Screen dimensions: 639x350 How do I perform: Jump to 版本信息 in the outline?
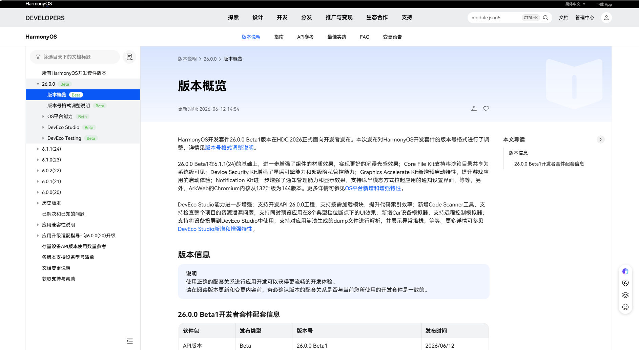tap(518, 153)
